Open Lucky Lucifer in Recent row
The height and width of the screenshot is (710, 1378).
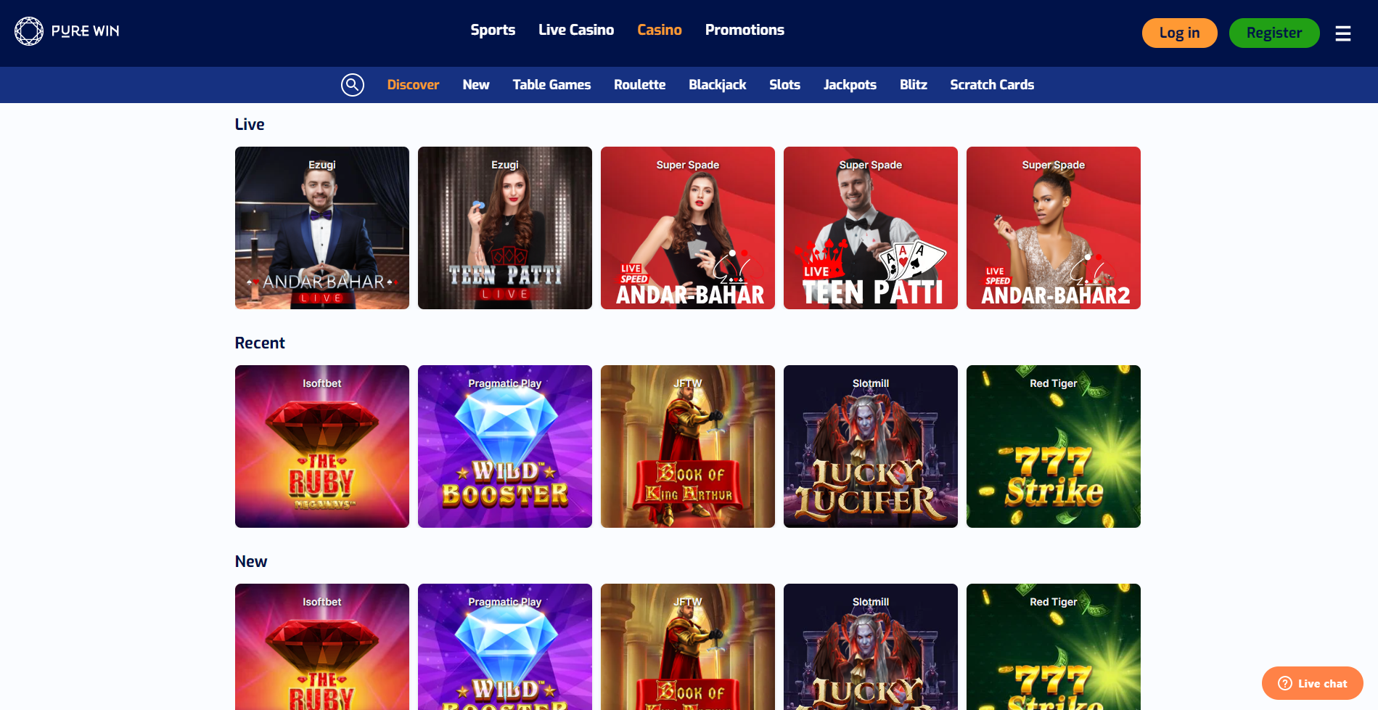point(871,446)
